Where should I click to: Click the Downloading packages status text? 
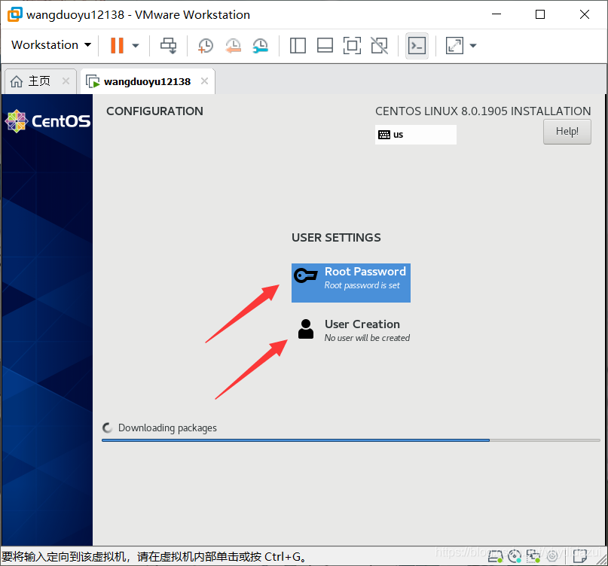point(167,428)
